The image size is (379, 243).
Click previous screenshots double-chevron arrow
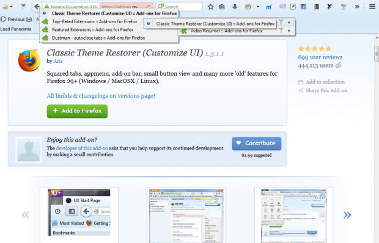26,215
